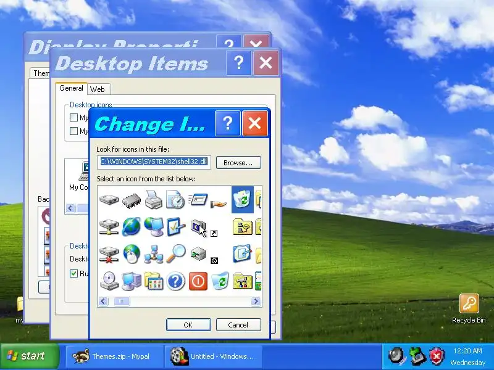Focus the icon file path field
The image size is (494, 370).
154,162
